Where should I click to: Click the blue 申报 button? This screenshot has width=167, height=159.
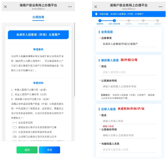tap(49, 150)
